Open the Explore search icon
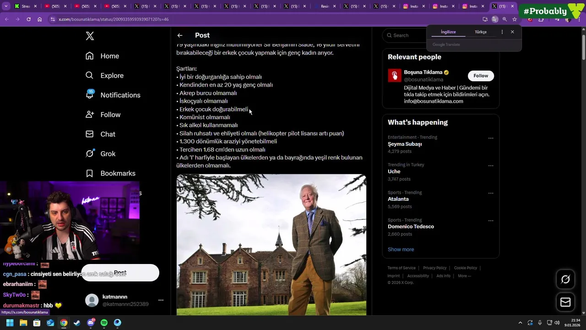 click(90, 76)
